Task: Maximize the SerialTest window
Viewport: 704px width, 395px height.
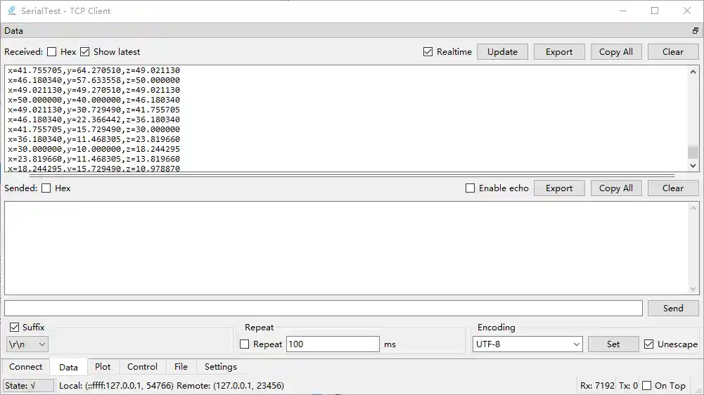Action: [655, 11]
